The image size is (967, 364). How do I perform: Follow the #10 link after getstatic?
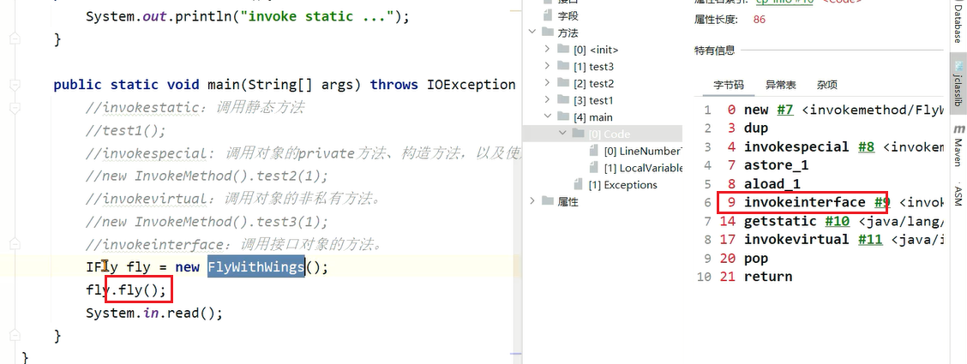837,221
